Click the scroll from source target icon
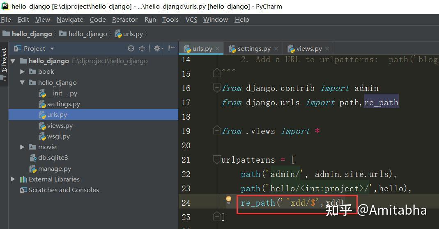439x229 pixels. 131,48
